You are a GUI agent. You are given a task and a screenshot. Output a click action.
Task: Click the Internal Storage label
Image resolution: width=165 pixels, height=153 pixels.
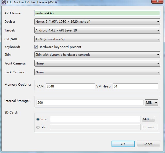point(17,101)
